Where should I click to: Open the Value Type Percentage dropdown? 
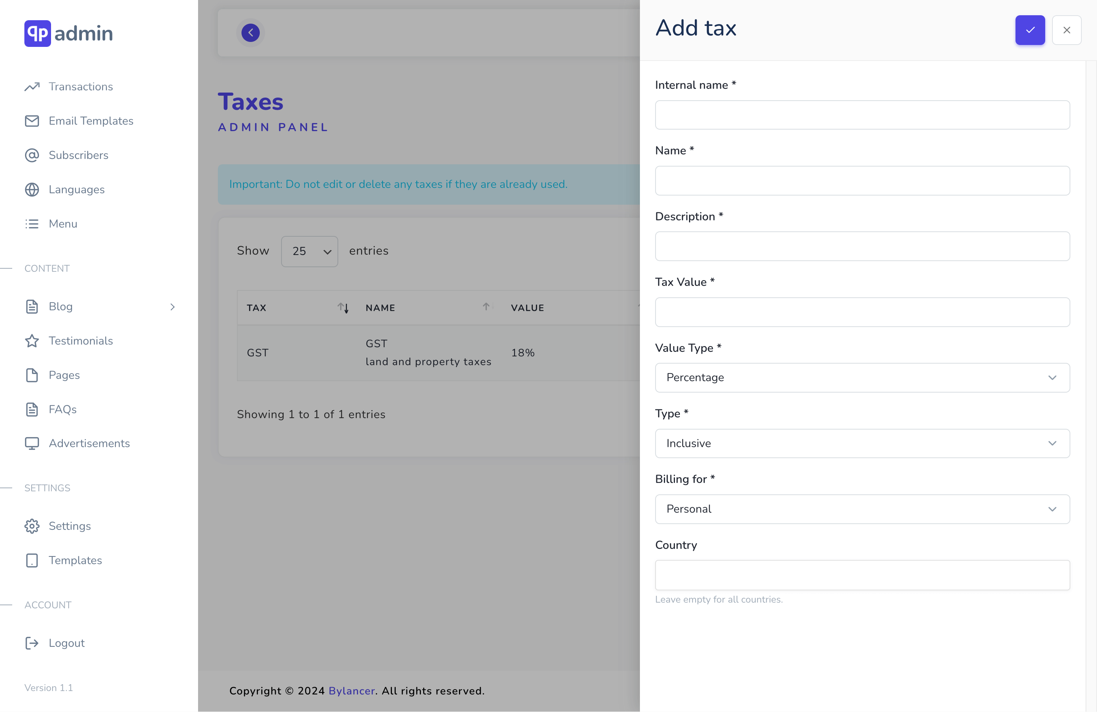point(862,377)
